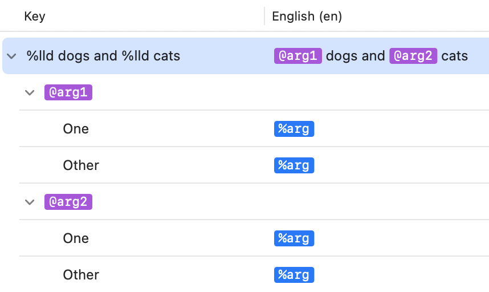Collapse the @arg2 group chevron
Screen dimensions: 489x292
point(30,202)
